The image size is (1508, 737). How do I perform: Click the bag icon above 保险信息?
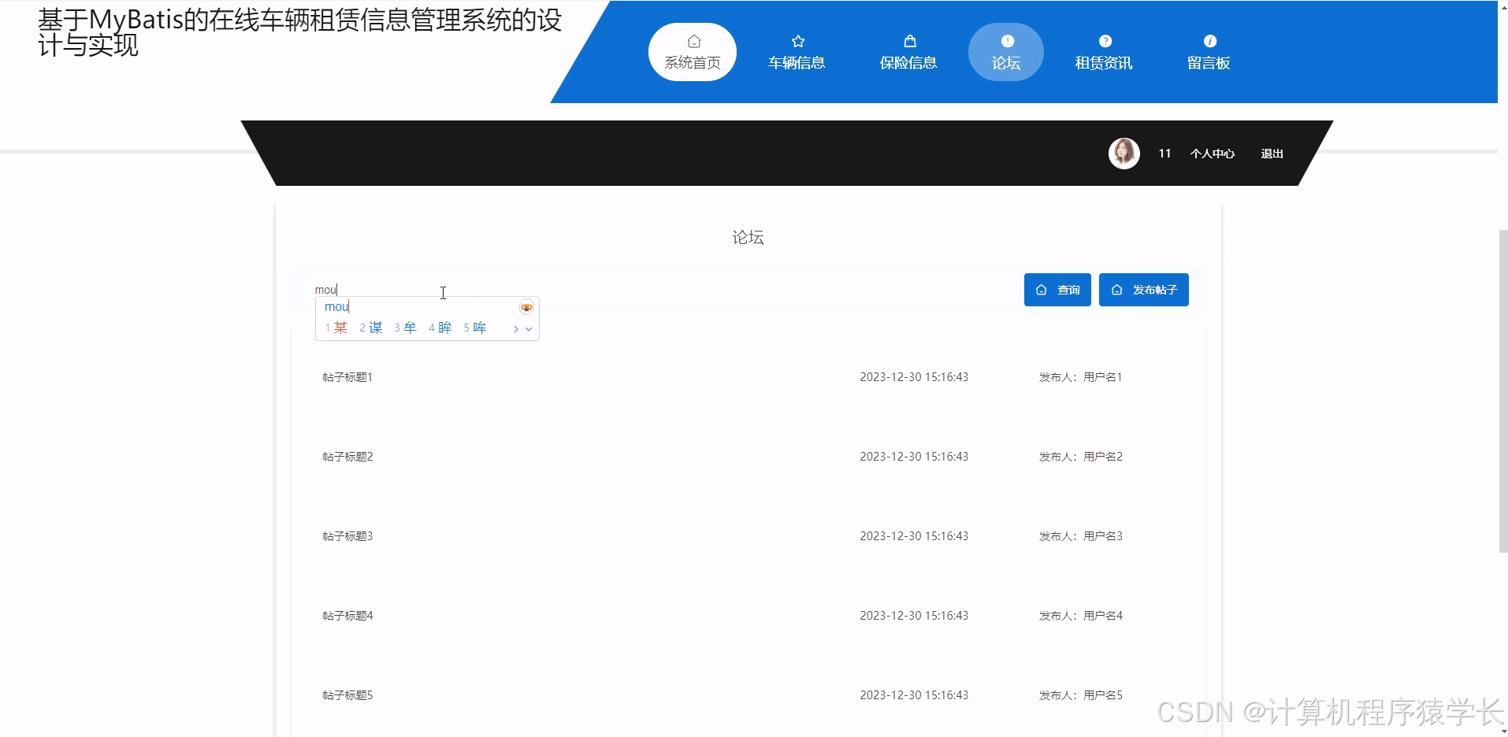909,41
